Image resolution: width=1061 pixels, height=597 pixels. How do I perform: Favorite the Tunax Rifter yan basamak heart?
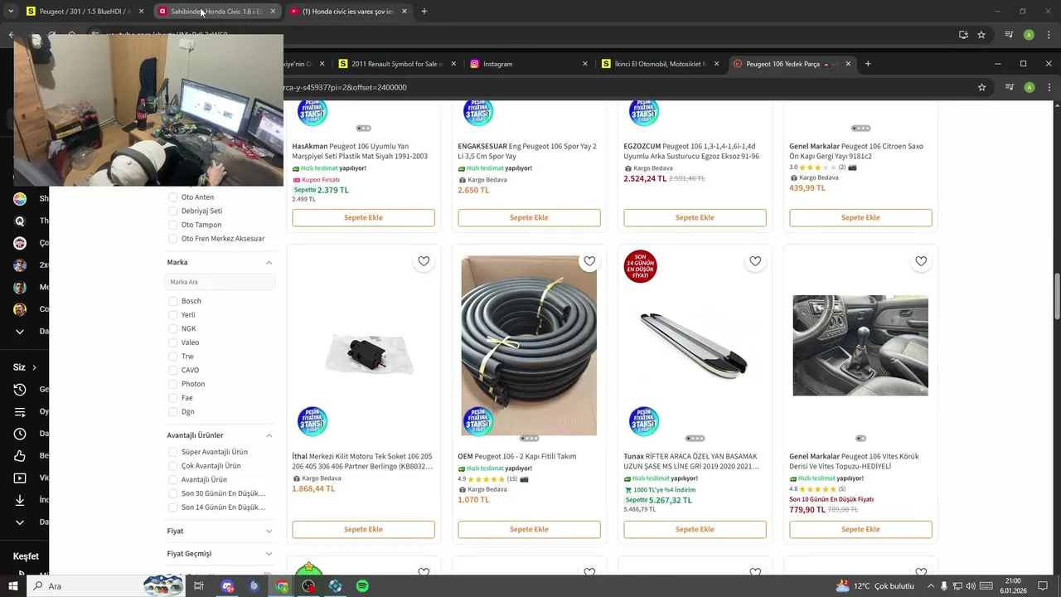[755, 261]
